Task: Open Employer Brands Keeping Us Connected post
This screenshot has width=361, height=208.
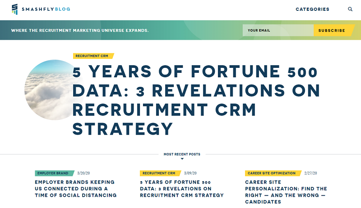Action: click(76, 189)
